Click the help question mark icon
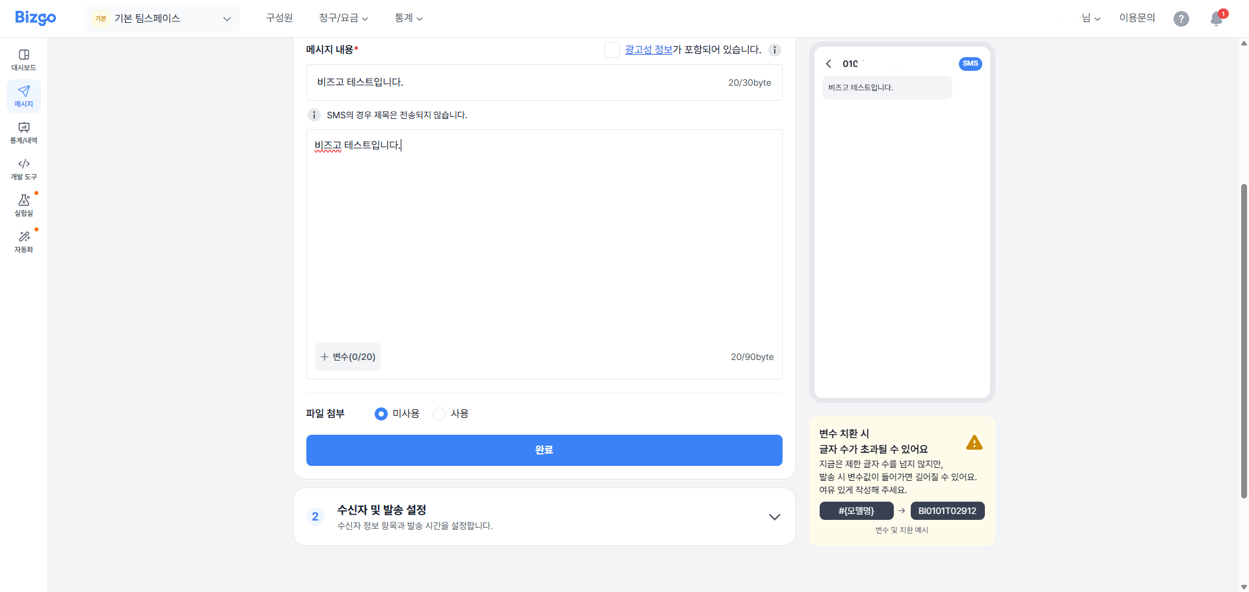 [1181, 18]
